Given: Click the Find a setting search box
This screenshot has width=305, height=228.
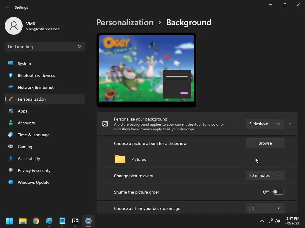Looking at the screenshot, I should pyautogui.click(x=45, y=47).
